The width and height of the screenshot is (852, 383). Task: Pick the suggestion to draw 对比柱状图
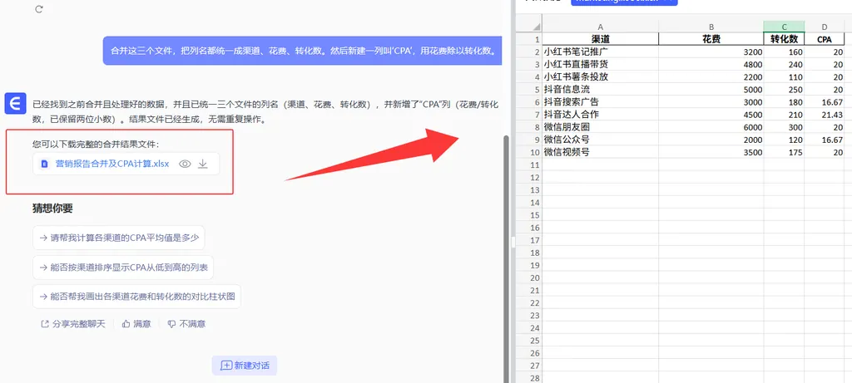(136, 296)
